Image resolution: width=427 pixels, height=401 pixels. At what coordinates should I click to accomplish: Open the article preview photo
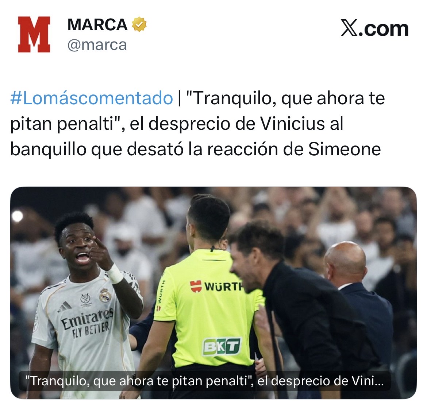[213, 293]
